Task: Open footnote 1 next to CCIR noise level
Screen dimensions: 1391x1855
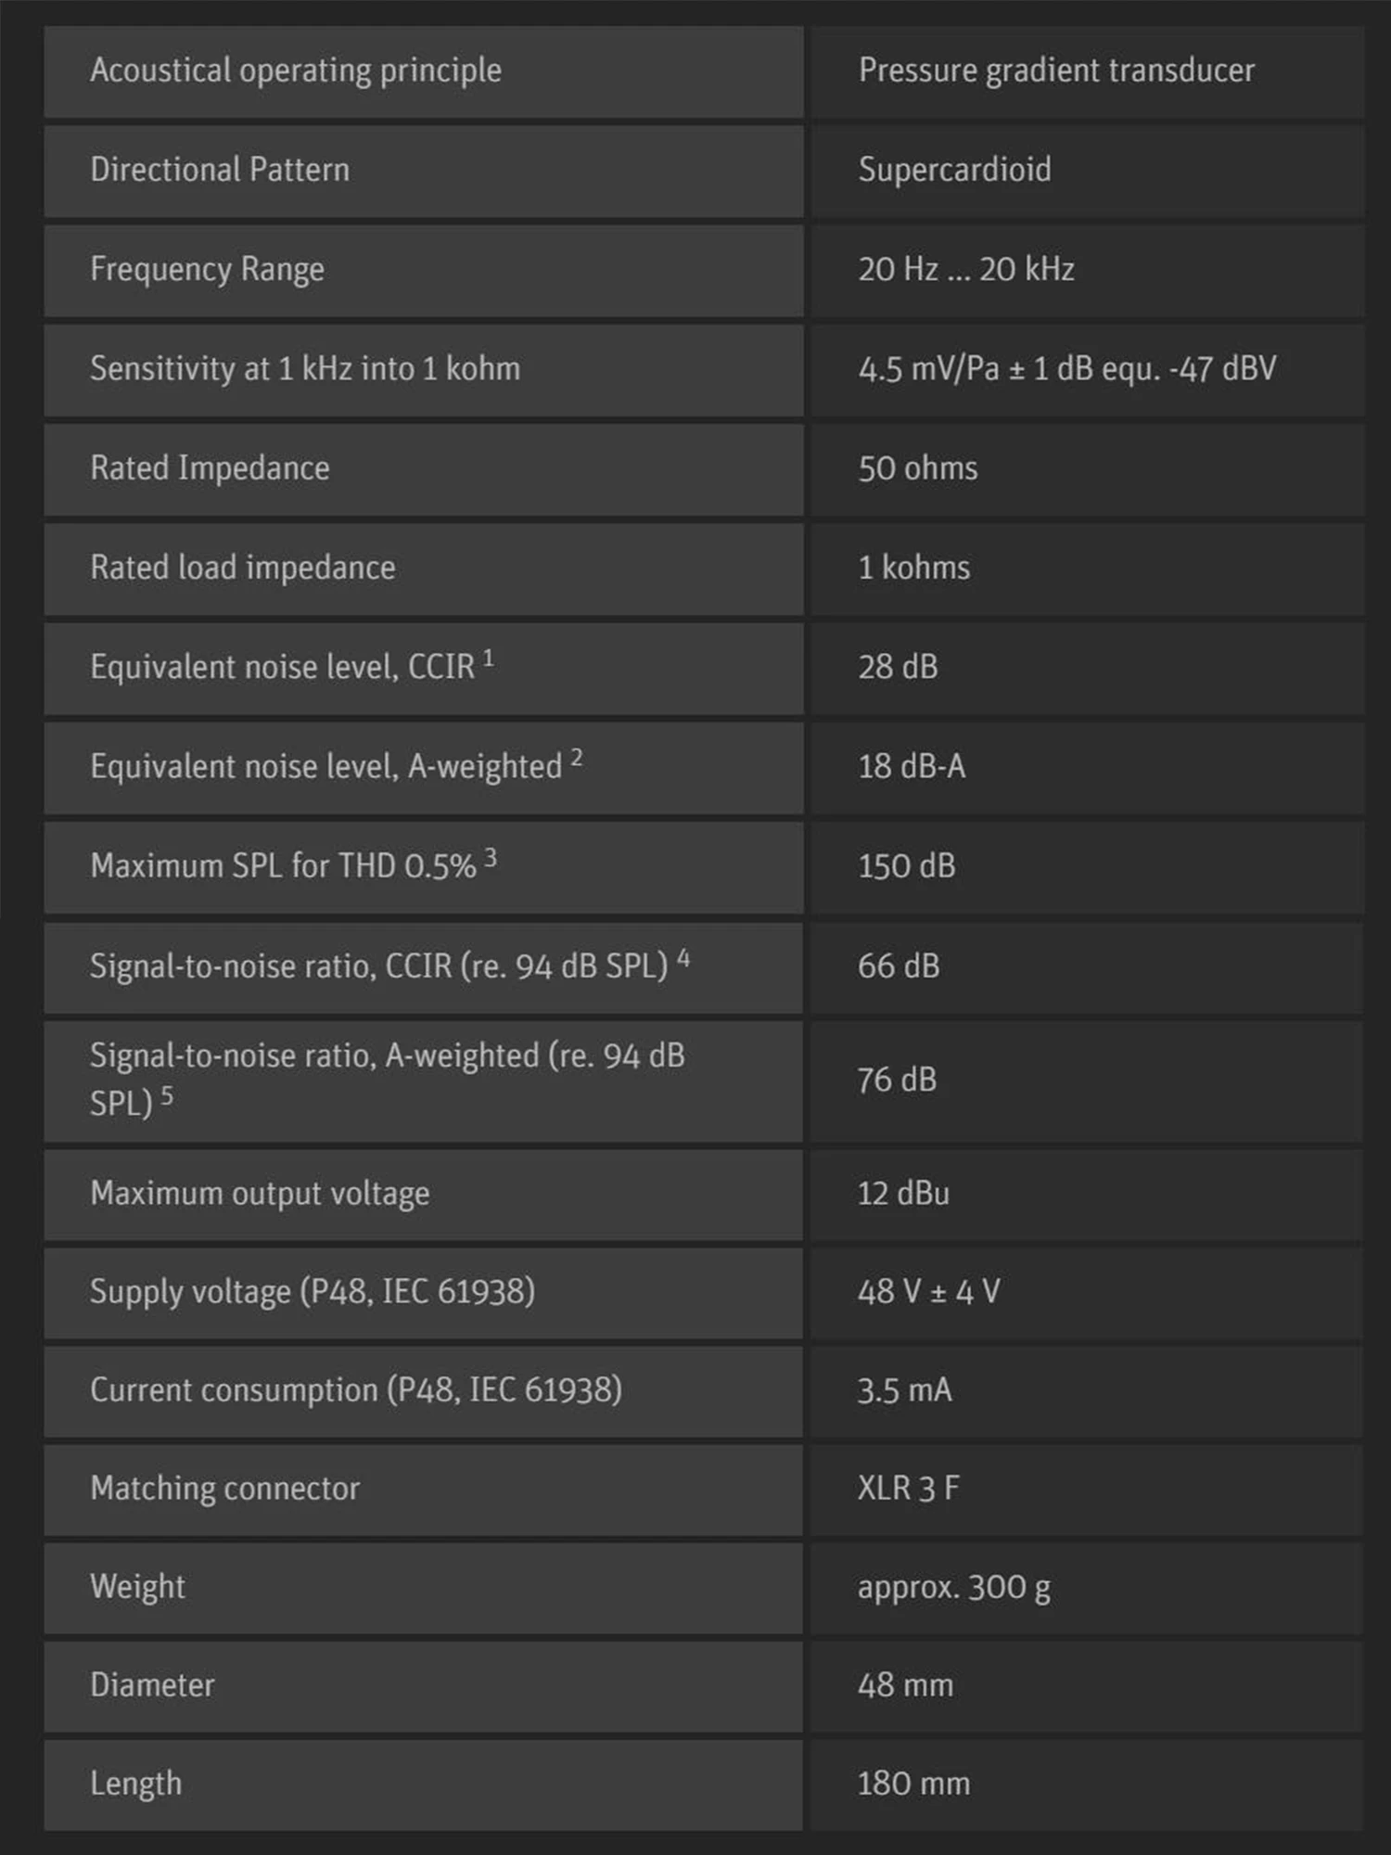Action: click(x=489, y=659)
